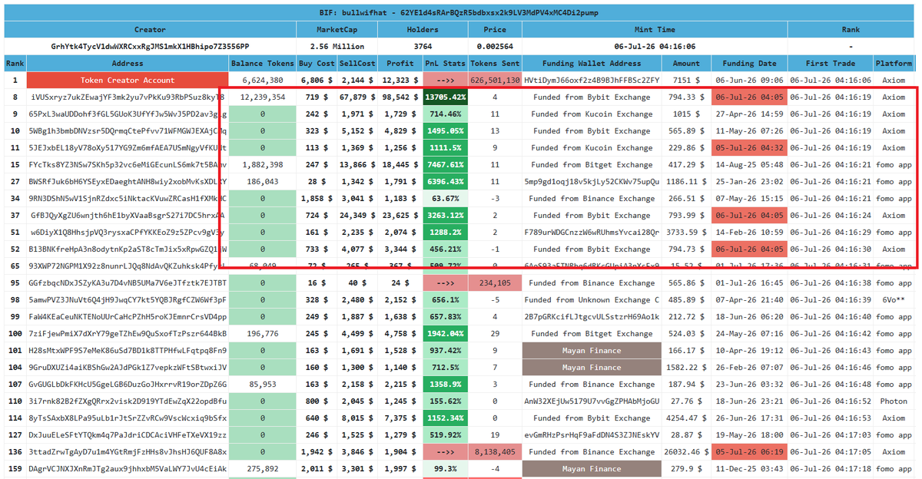The width and height of the screenshot is (922, 479).
Task: Click address 'iVUSxryz7ukZEwajYF3mk2yu7vPkKu93…' in rank 8
Action: [128, 97]
